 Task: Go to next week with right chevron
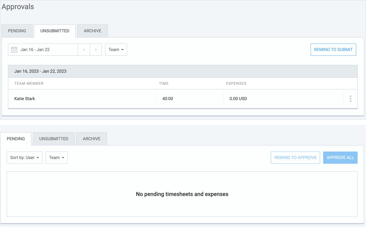point(96,50)
